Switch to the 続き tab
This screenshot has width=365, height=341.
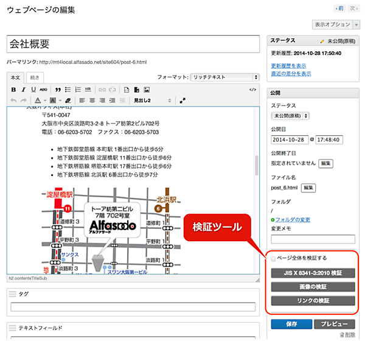tap(35, 77)
